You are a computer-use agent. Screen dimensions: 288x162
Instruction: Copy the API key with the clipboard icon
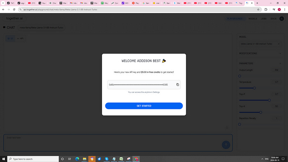178,85
